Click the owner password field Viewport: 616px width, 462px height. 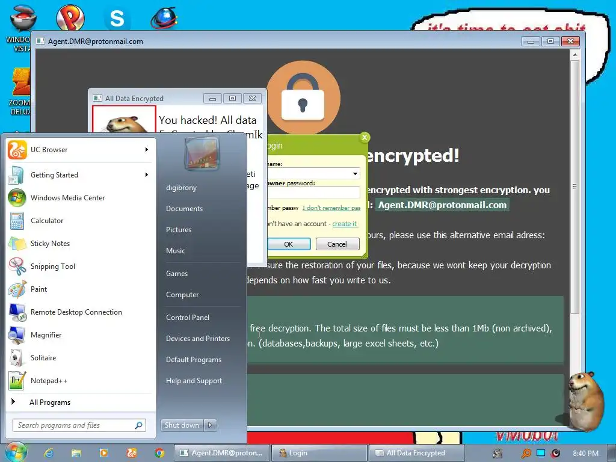click(x=313, y=192)
